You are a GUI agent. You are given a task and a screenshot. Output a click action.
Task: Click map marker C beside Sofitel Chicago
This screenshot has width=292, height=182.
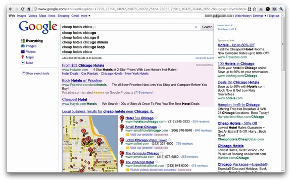122,141
